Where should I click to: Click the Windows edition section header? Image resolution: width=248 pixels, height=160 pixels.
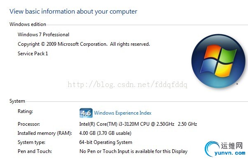point(28,24)
